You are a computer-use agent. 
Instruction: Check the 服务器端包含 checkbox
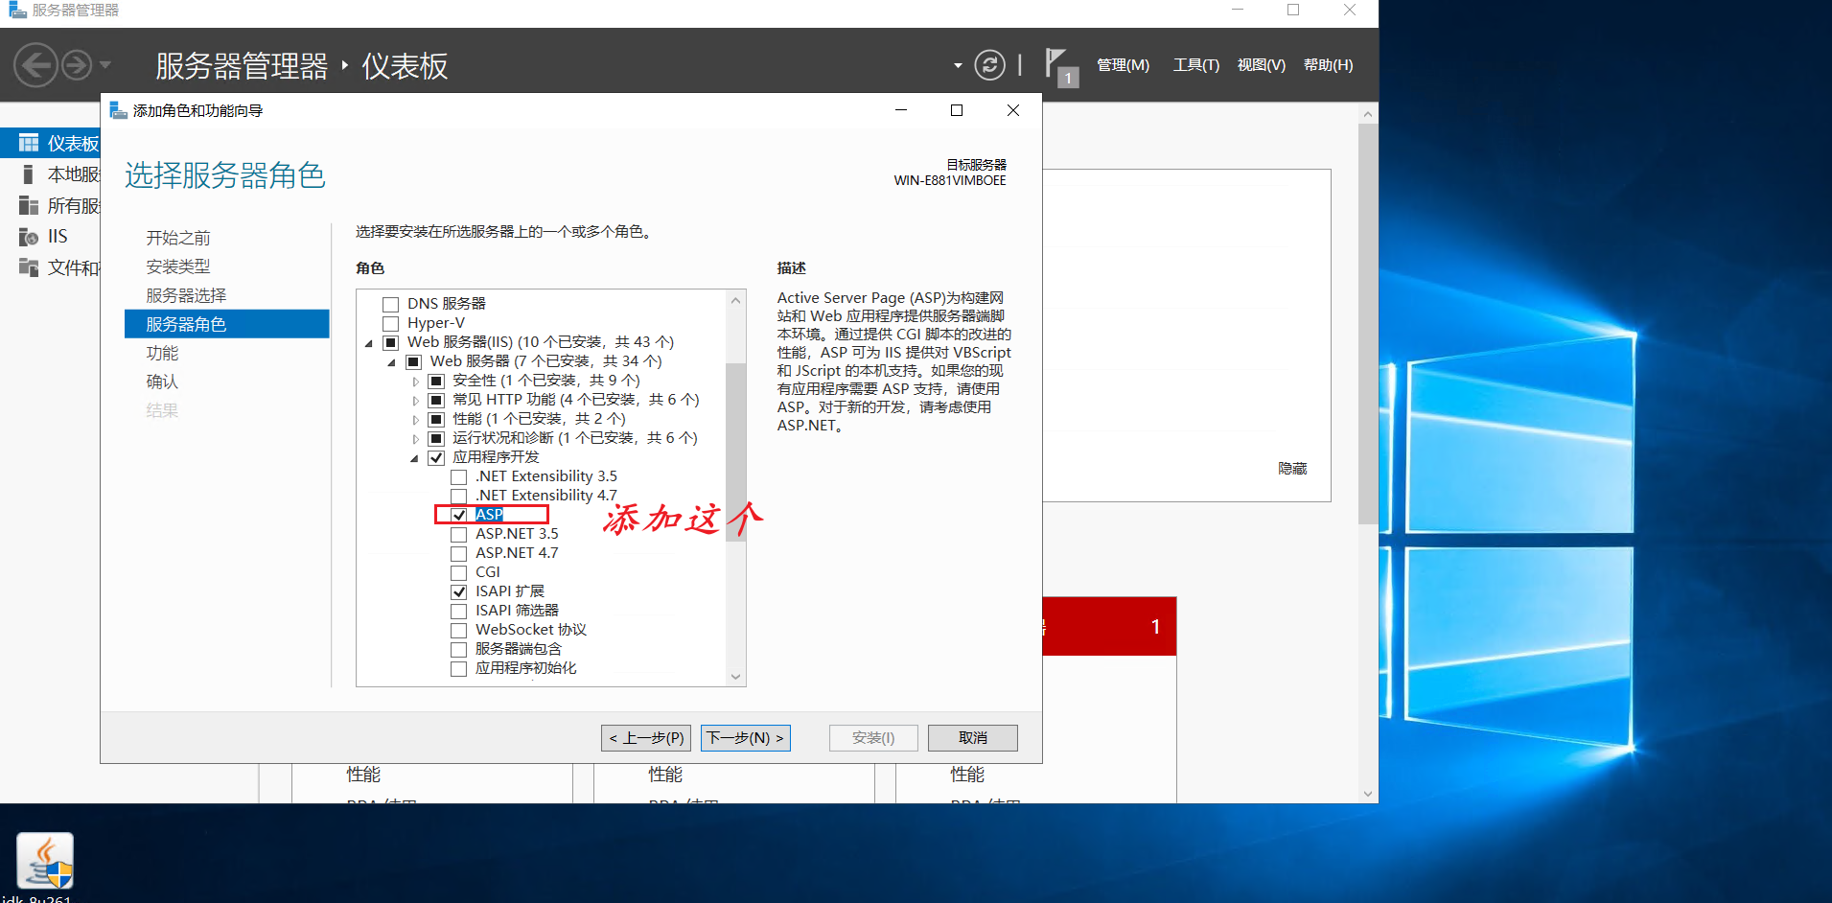pos(459,650)
